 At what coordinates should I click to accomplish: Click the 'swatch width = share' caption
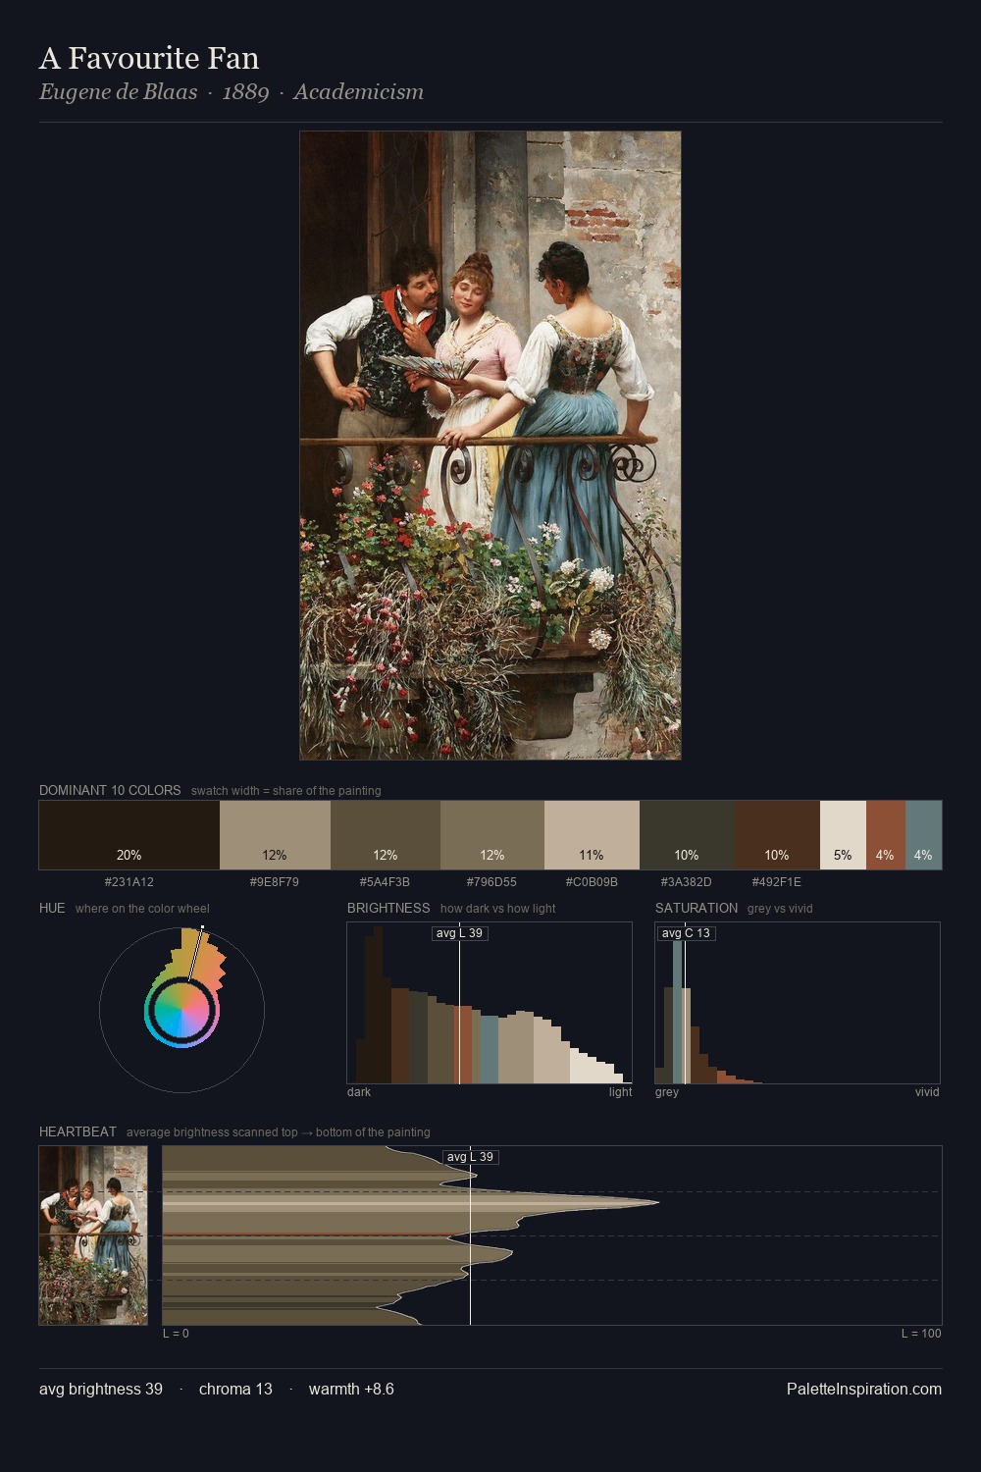click(x=286, y=791)
